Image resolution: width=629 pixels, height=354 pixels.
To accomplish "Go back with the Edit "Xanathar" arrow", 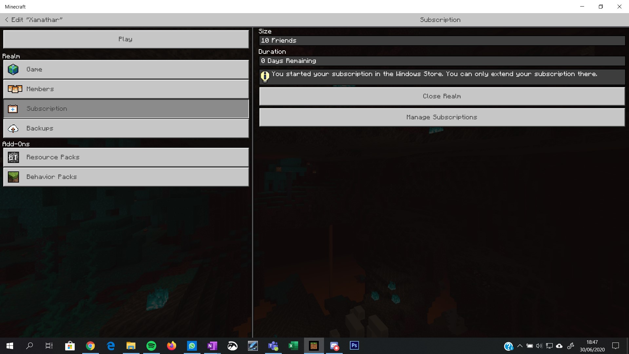I will (7, 20).
